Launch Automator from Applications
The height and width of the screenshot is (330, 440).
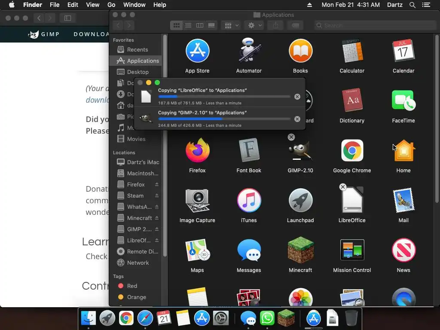(x=249, y=51)
